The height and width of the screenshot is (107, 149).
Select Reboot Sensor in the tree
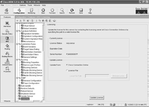click(x=26, y=91)
